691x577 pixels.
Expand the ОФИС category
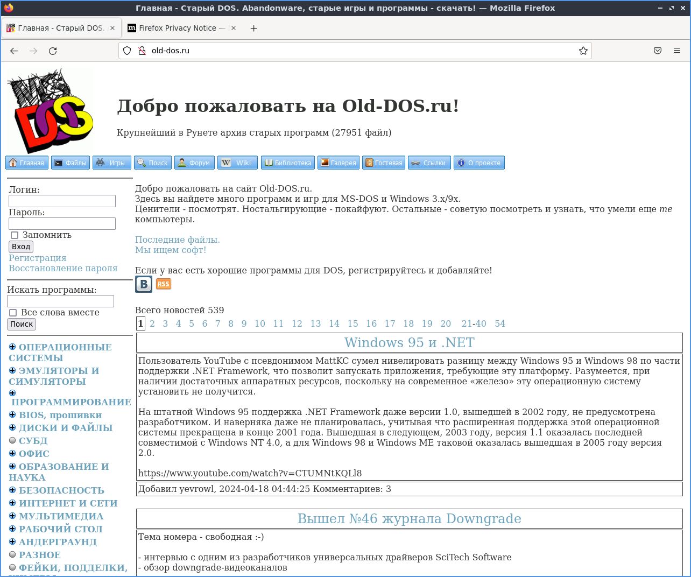pos(12,453)
